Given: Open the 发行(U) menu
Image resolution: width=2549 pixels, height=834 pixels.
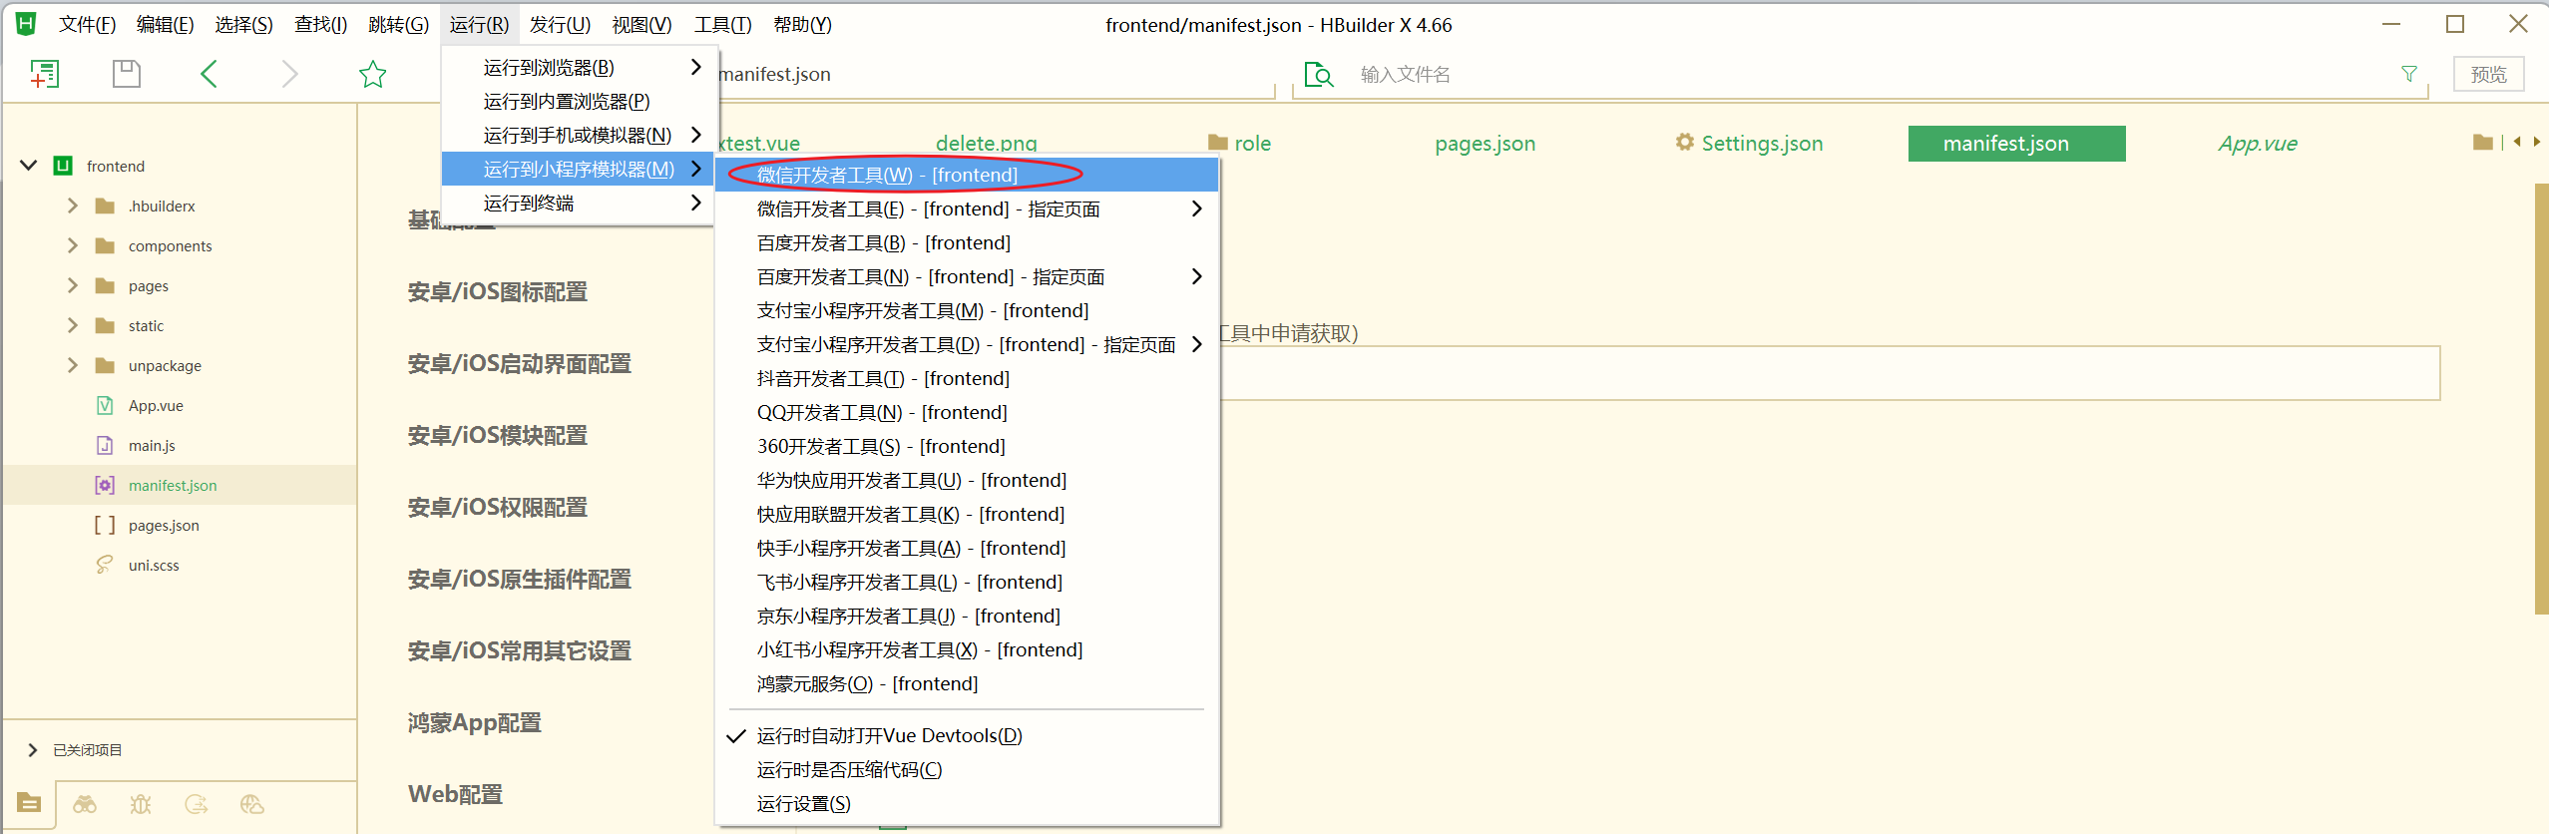Looking at the screenshot, I should [x=560, y=25].
